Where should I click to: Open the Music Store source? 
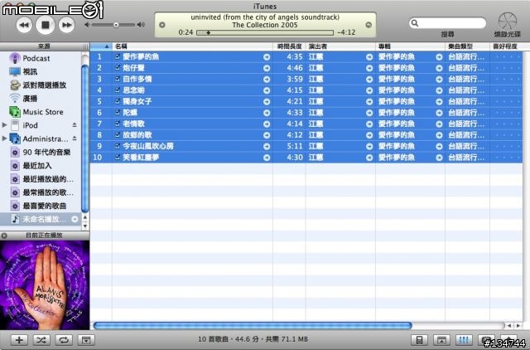click(42, 112)
